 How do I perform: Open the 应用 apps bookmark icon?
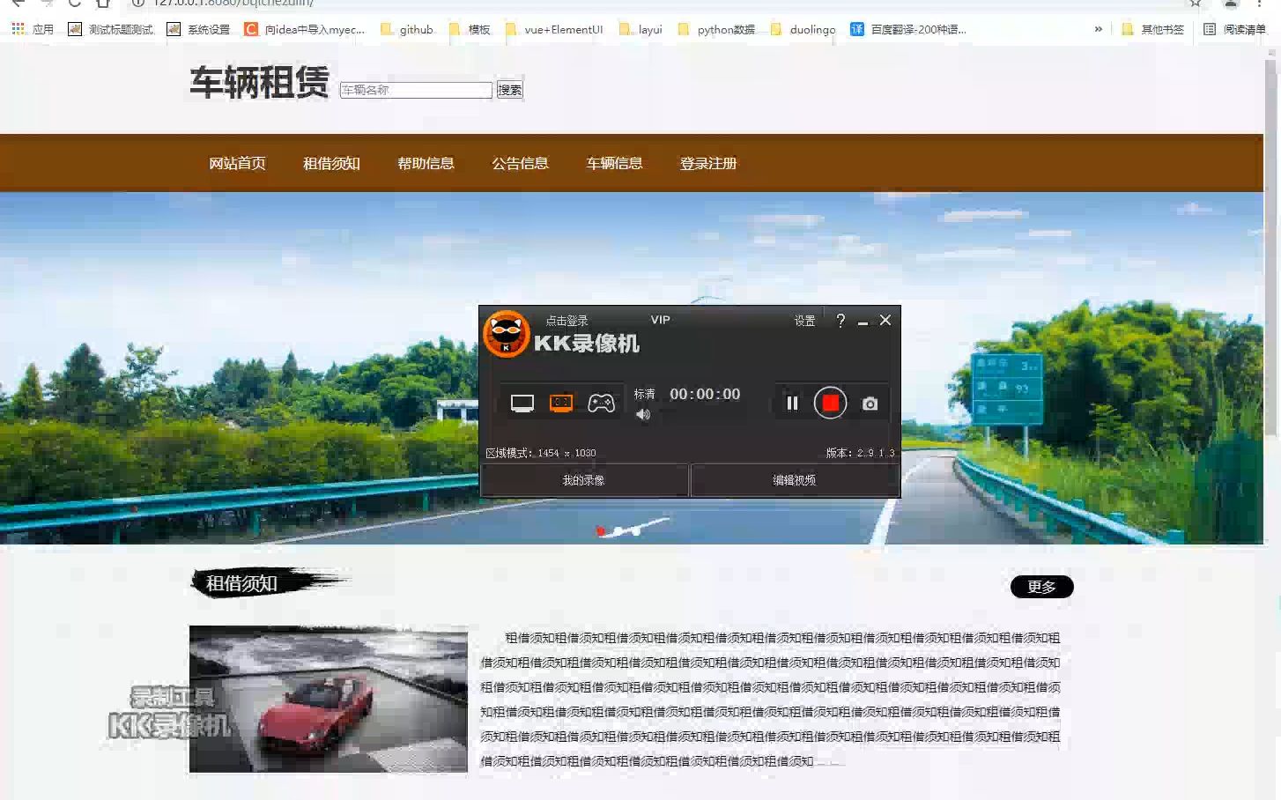[x=33, y=29]
